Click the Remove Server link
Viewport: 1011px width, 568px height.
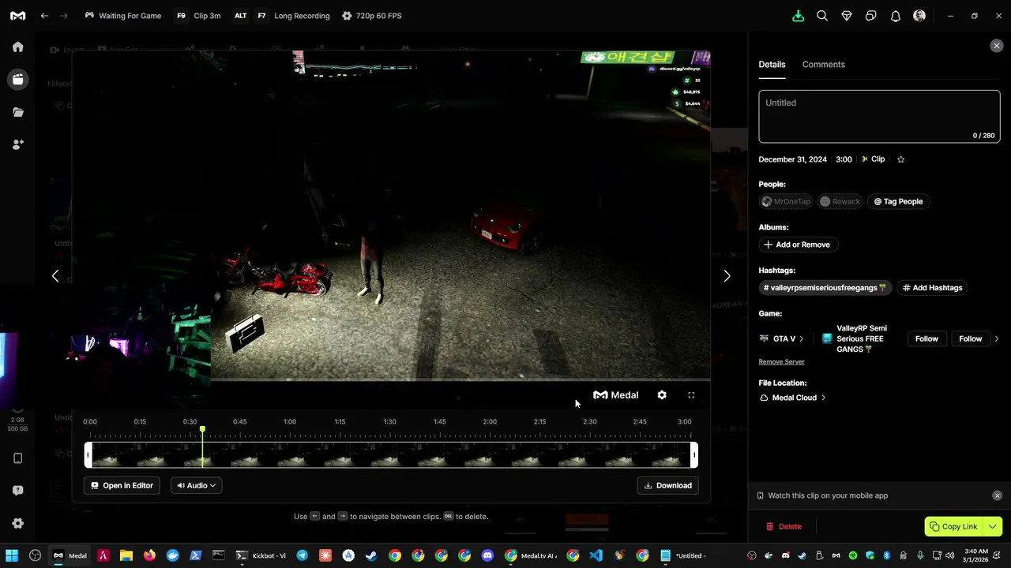point(781,361)
